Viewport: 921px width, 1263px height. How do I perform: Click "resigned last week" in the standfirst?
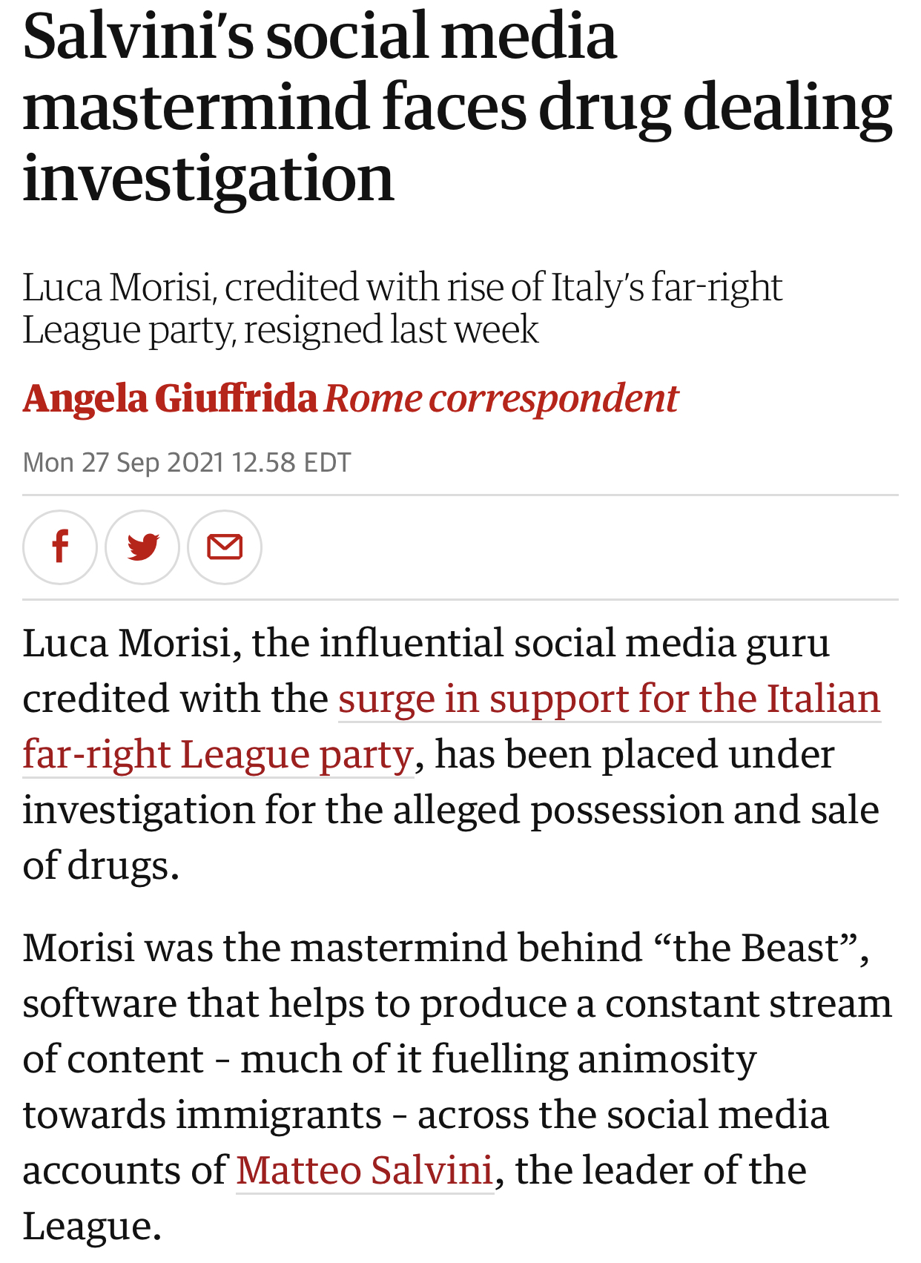(x=391, y=330)
